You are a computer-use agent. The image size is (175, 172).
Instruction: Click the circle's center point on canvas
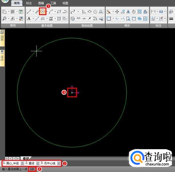(72, 93)
